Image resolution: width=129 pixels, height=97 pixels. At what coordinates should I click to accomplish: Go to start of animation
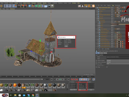click(52, 79)
